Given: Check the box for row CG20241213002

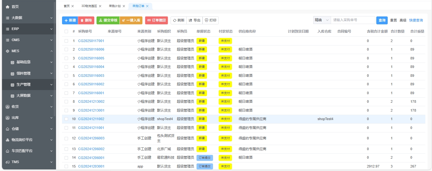Looking at the screenshot, I should click(66, 101).
